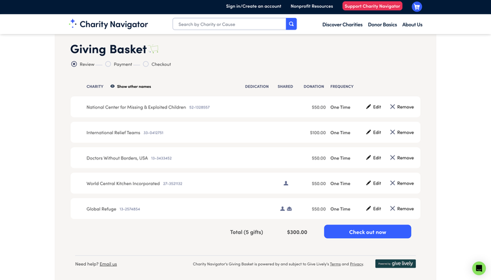
Task: Open Donor Basics menu
Action: click(382, 25)
